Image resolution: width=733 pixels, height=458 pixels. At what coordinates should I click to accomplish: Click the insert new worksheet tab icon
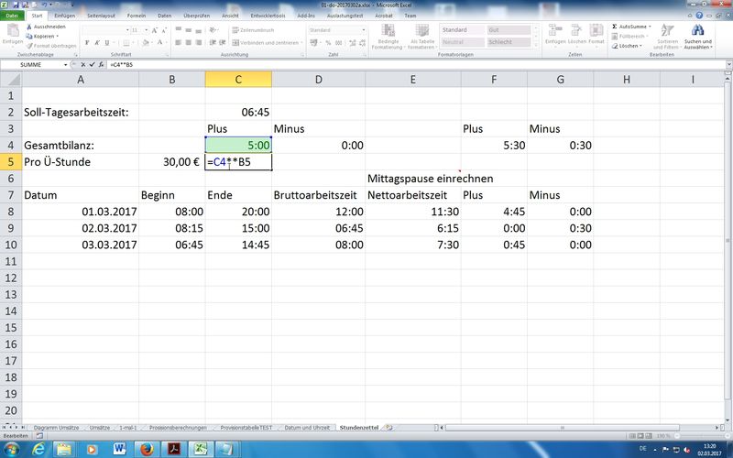pos(389,428)
